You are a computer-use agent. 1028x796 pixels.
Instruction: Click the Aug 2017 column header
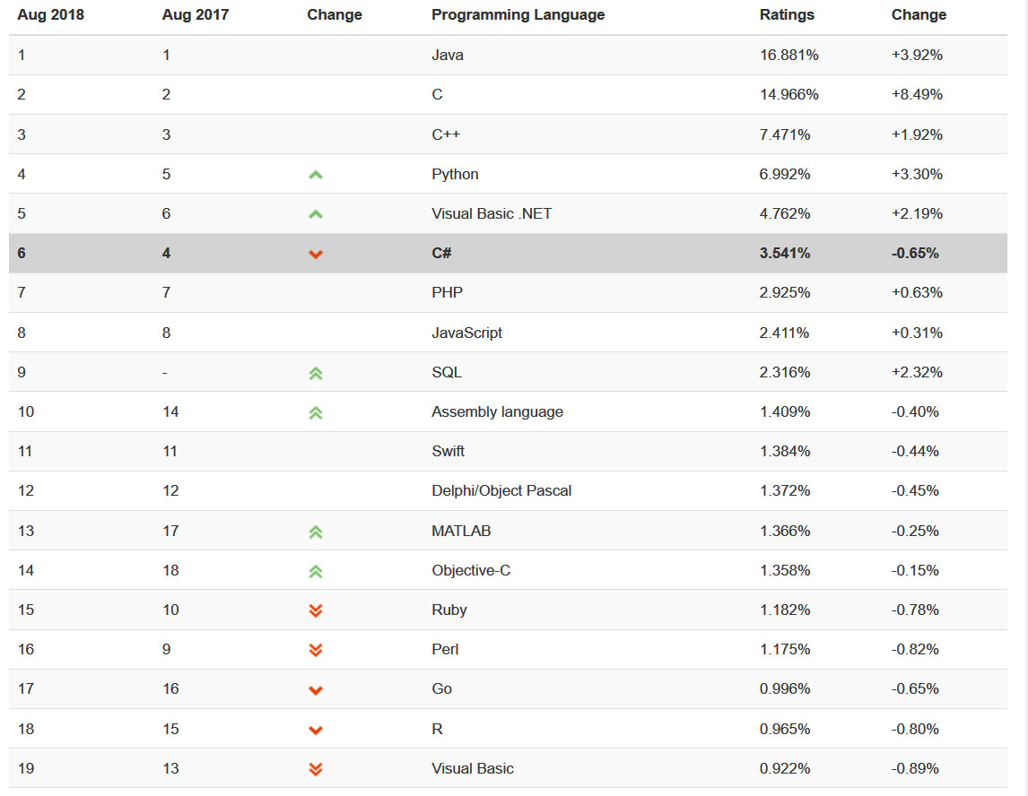tap(195, 14)
